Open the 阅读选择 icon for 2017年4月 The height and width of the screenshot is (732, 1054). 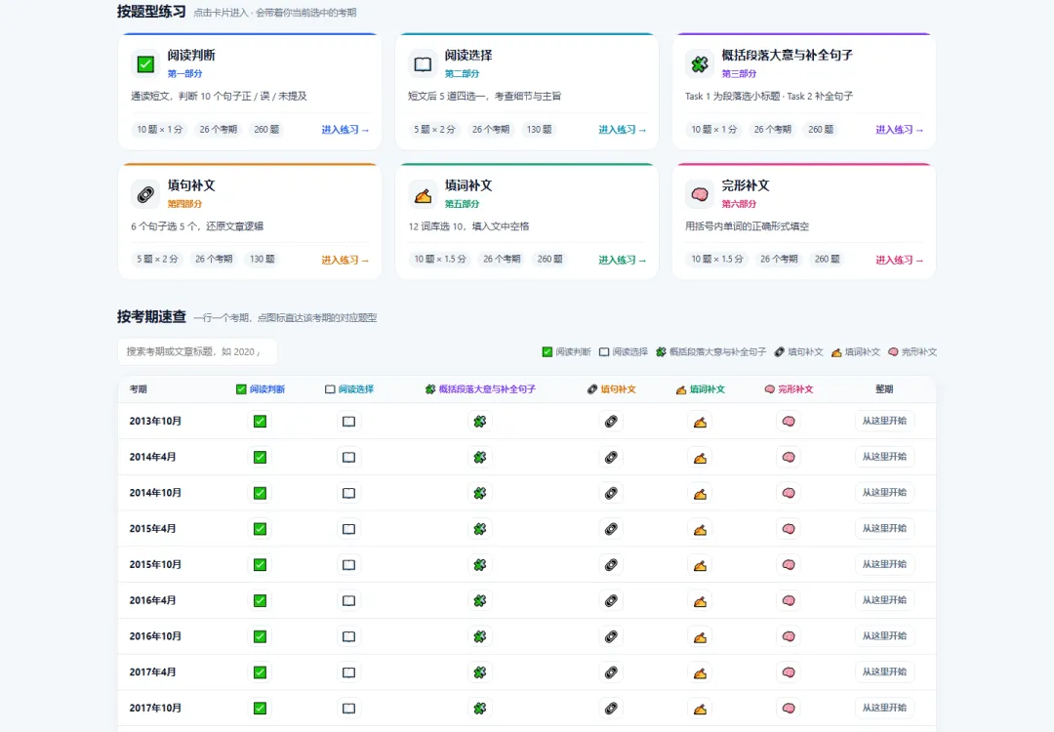pos(348,672)
